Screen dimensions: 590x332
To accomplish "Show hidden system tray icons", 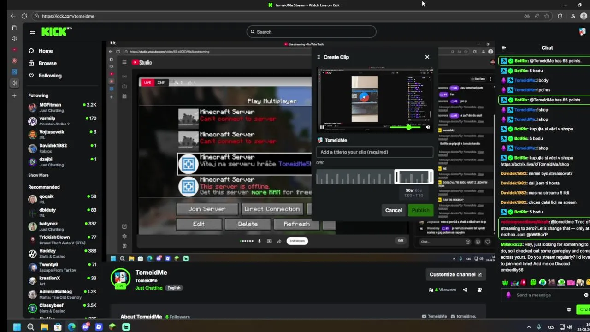I will pyautogui.click(x=529, y=327).
